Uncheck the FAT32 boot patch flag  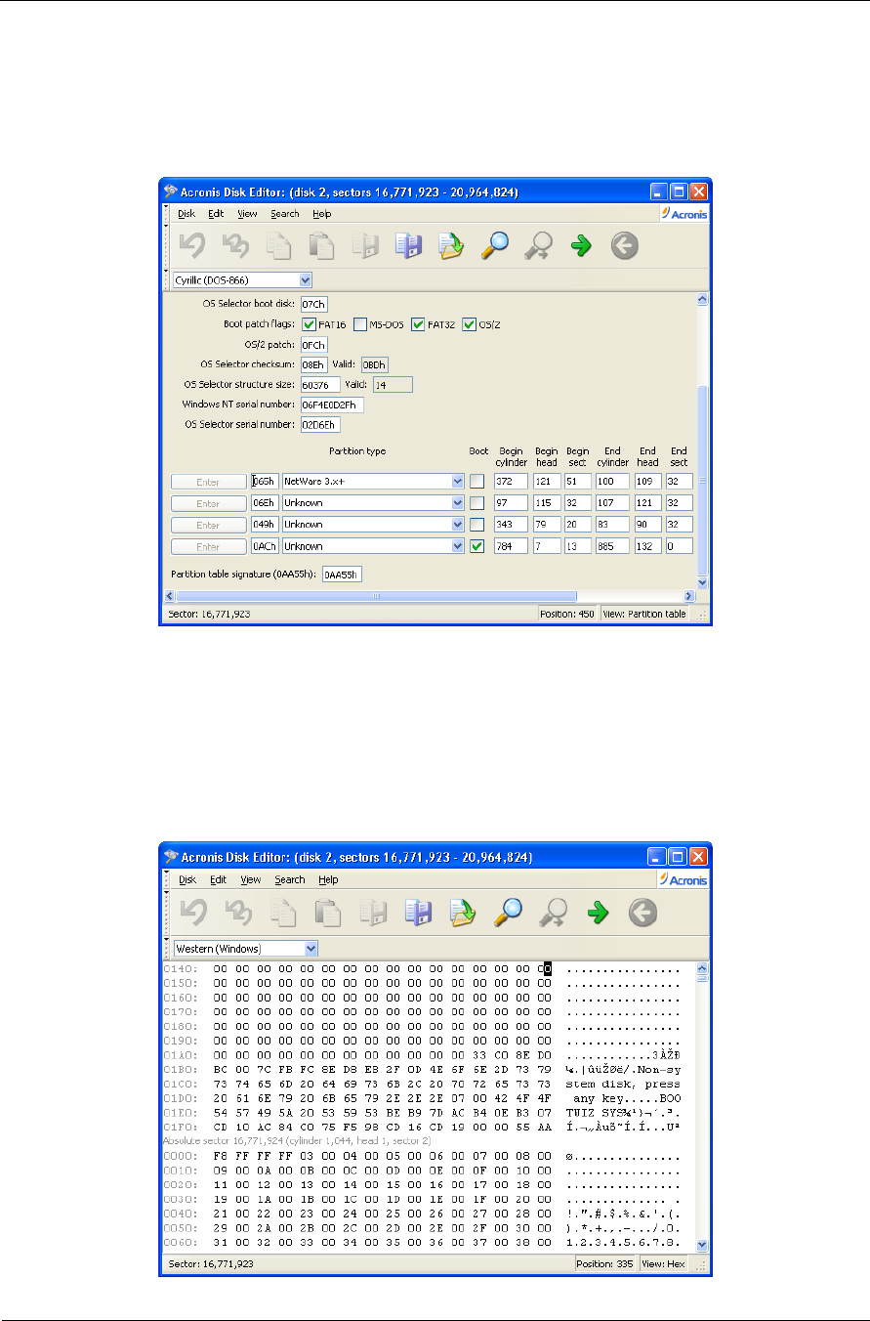point(418,324)
